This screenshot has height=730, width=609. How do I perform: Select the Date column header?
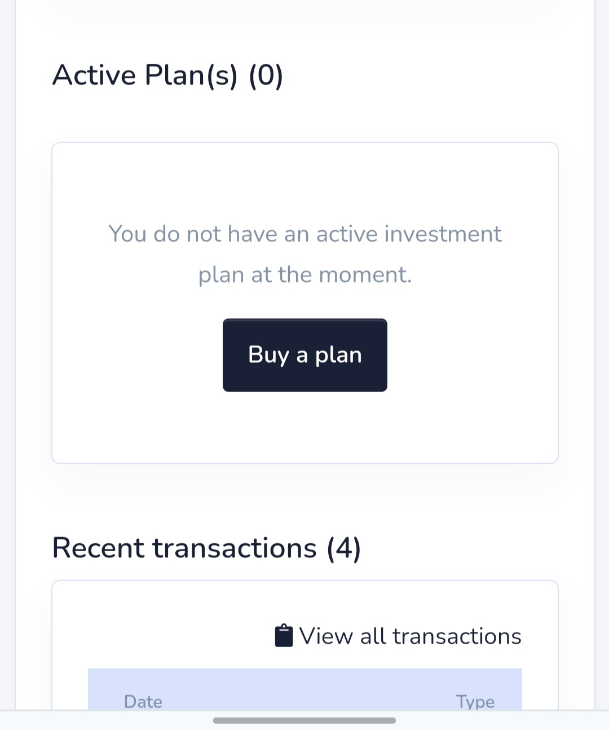pos(143,701)
